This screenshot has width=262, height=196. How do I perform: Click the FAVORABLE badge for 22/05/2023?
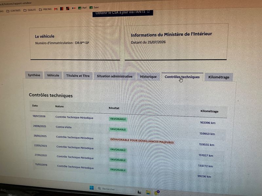[x=118, y=150]
